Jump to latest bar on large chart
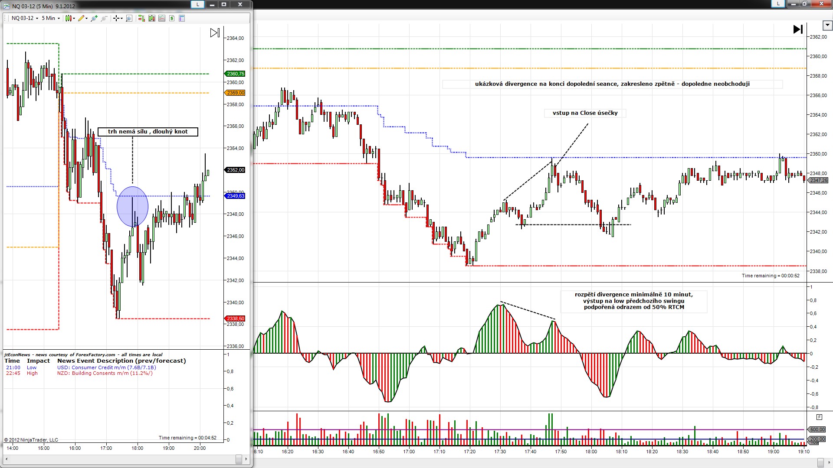 798,29
